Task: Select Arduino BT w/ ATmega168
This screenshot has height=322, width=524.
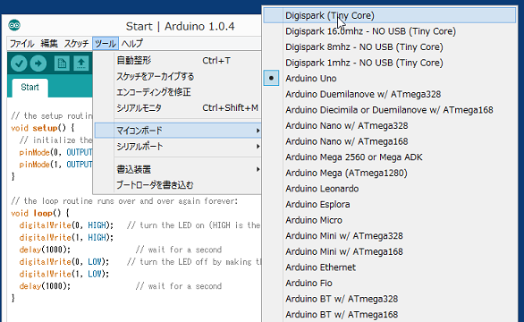Action: click(389, 314)
